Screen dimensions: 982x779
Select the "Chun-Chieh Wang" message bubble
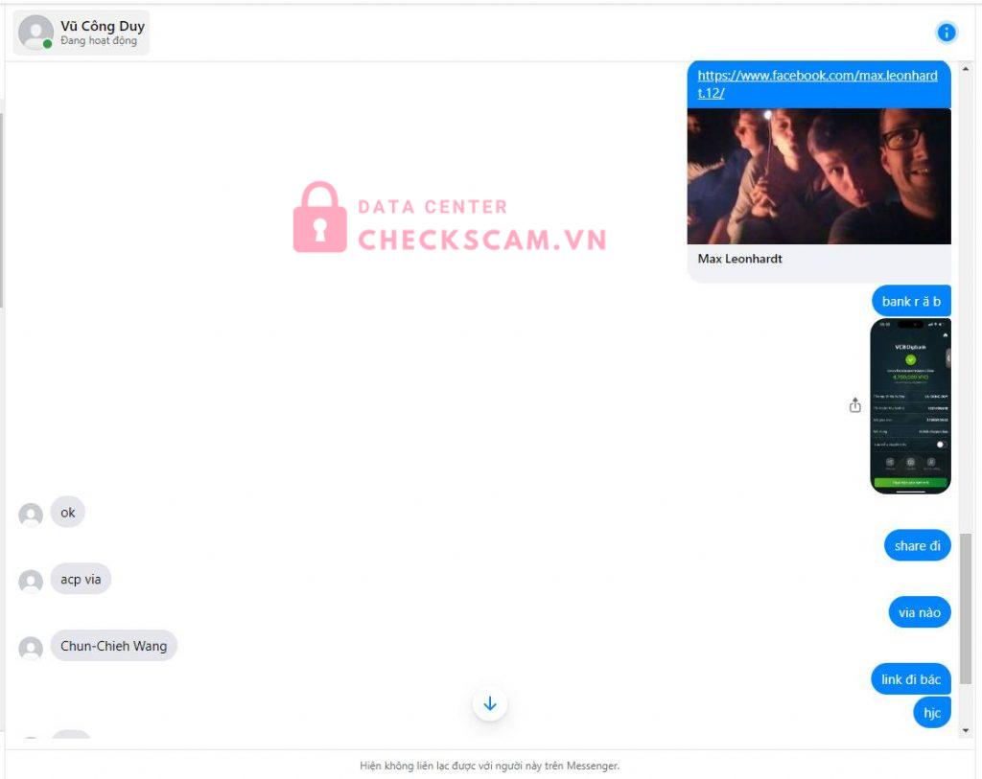[x=113, y=646]
